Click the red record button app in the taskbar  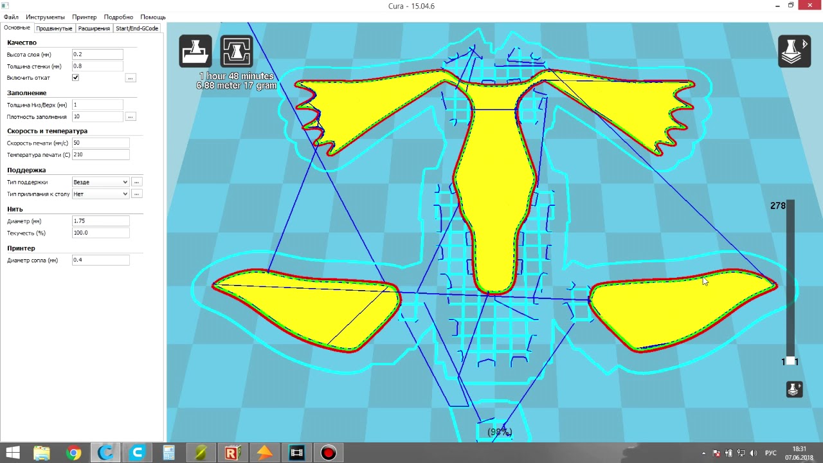pyautogui.click(x=329, y=453)
